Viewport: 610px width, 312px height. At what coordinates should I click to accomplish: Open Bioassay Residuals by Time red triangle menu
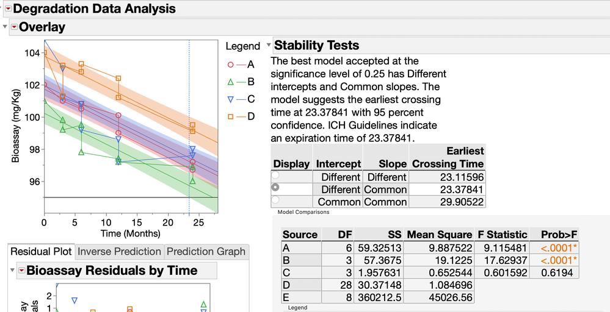coord(22,270)
